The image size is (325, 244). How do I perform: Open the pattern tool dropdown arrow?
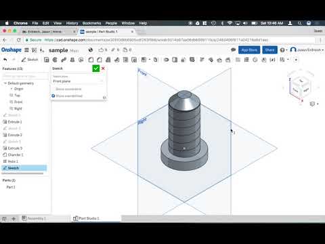tap(150, 60)
